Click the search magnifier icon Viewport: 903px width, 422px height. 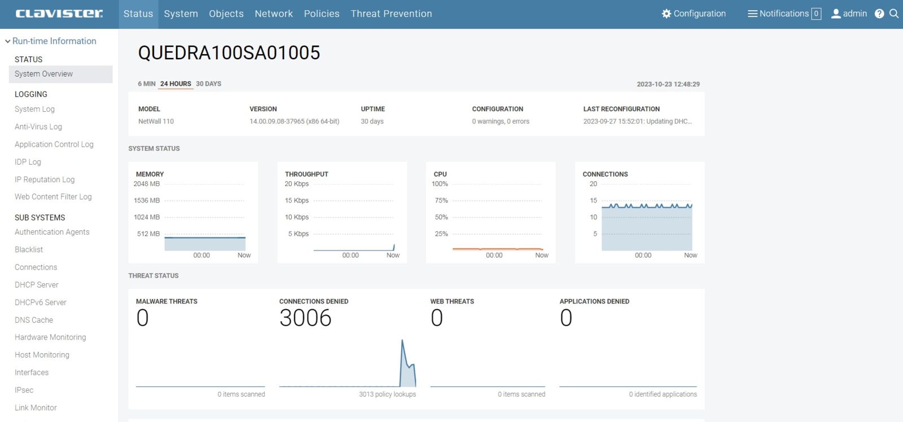(894, 14)
